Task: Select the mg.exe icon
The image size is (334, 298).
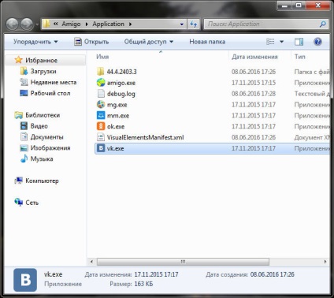Action: [x=101, y=105]
